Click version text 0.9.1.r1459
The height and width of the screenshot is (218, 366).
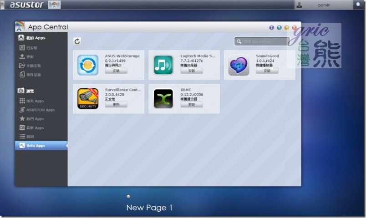(x=115, y=61)
